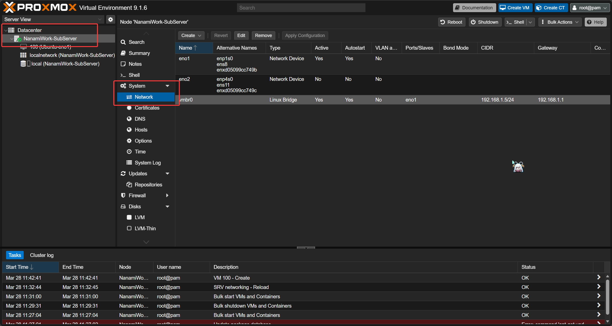Image resolution: width=612 pixels, height=326 pixels.
Task: Click the Revert button
Action: coord(221,36)
